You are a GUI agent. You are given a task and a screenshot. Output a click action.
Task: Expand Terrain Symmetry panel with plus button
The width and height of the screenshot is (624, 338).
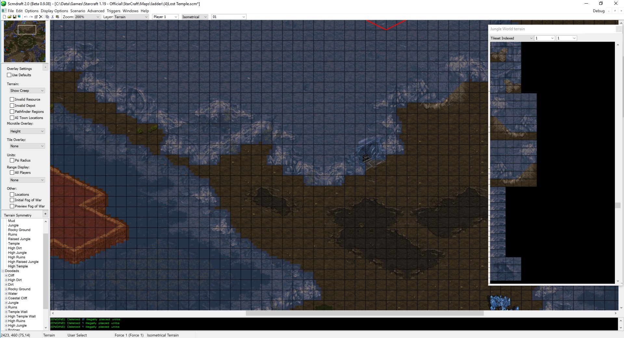[x=45, y=214]
